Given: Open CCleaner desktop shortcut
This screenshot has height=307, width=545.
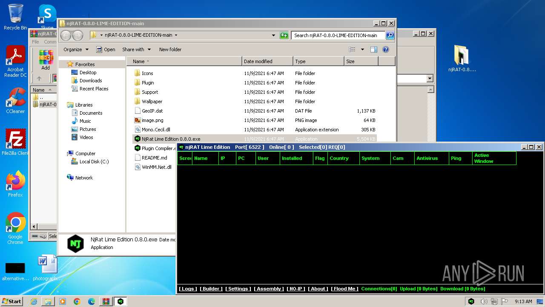Looking at the screenshot, I should 15,101.
